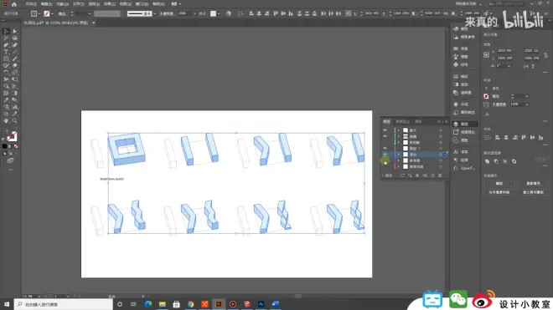The width and height of the screenshot is (553, 310).
Task: Open the OpenType panel from dock
Action: [x=465, y=168]
